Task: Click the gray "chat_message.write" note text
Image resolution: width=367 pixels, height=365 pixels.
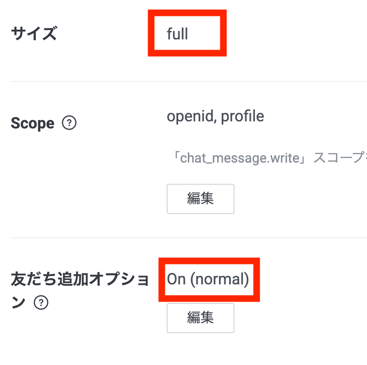Action: pyautogui.click(x=240, y=158)
